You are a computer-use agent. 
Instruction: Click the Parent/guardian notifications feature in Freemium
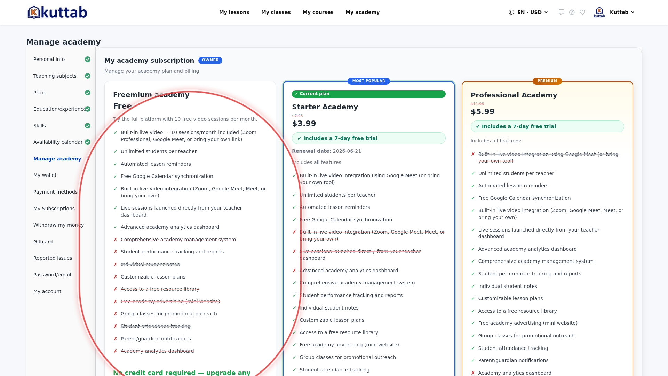[x=156, y=339]
